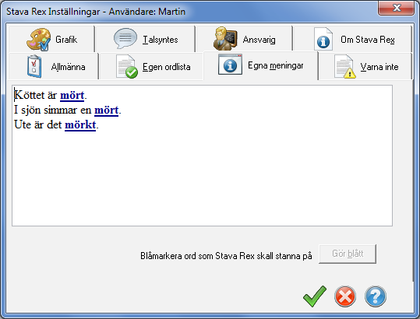Click the Egna meningar info window icon
This screenshot has height=319, width=420.
tap(230, 65)
